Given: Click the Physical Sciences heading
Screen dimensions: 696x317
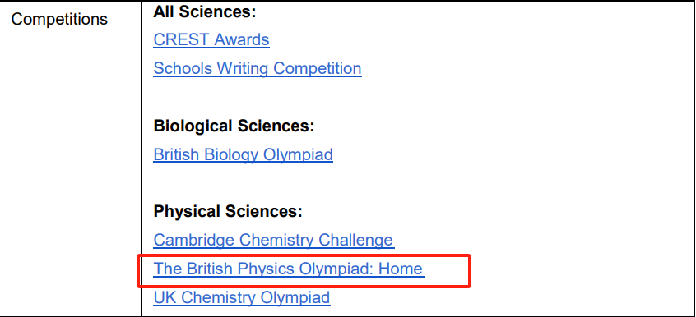Looking at the screenshot, I should point(228,212).
